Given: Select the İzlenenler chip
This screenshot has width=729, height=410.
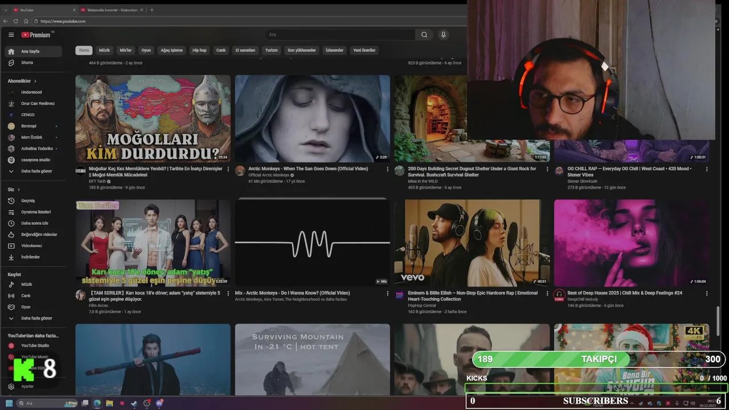Looking at the screenshot, I should click(x=334, y=50).
